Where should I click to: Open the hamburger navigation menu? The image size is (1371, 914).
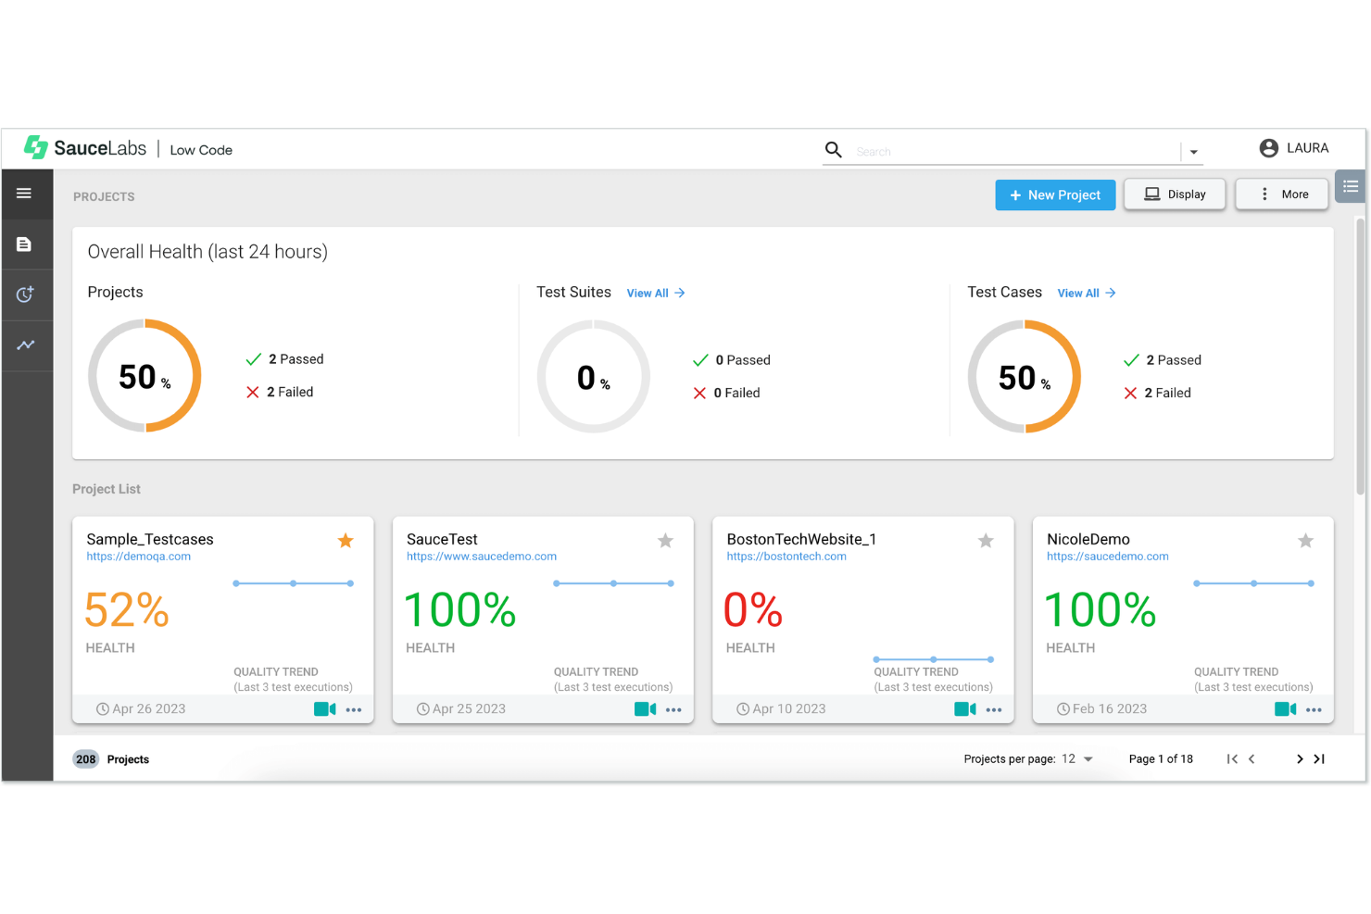click(x=24, y=193)
